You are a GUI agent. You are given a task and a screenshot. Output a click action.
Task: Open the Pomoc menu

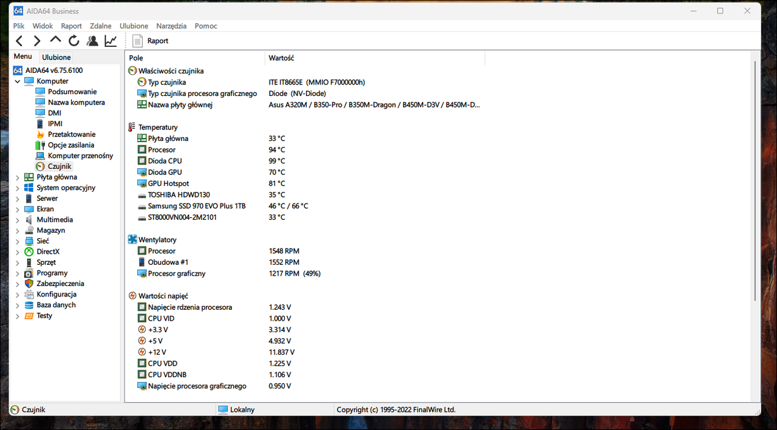206,26
